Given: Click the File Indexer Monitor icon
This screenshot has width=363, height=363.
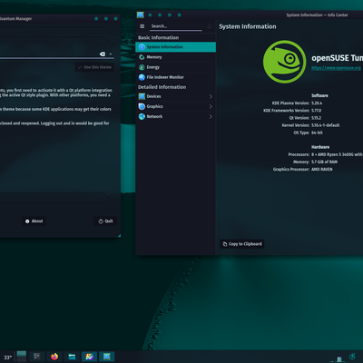Looking at the screenshot, I should [x=142, y=77].
